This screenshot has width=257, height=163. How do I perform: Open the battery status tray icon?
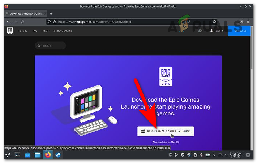point(207,155)
